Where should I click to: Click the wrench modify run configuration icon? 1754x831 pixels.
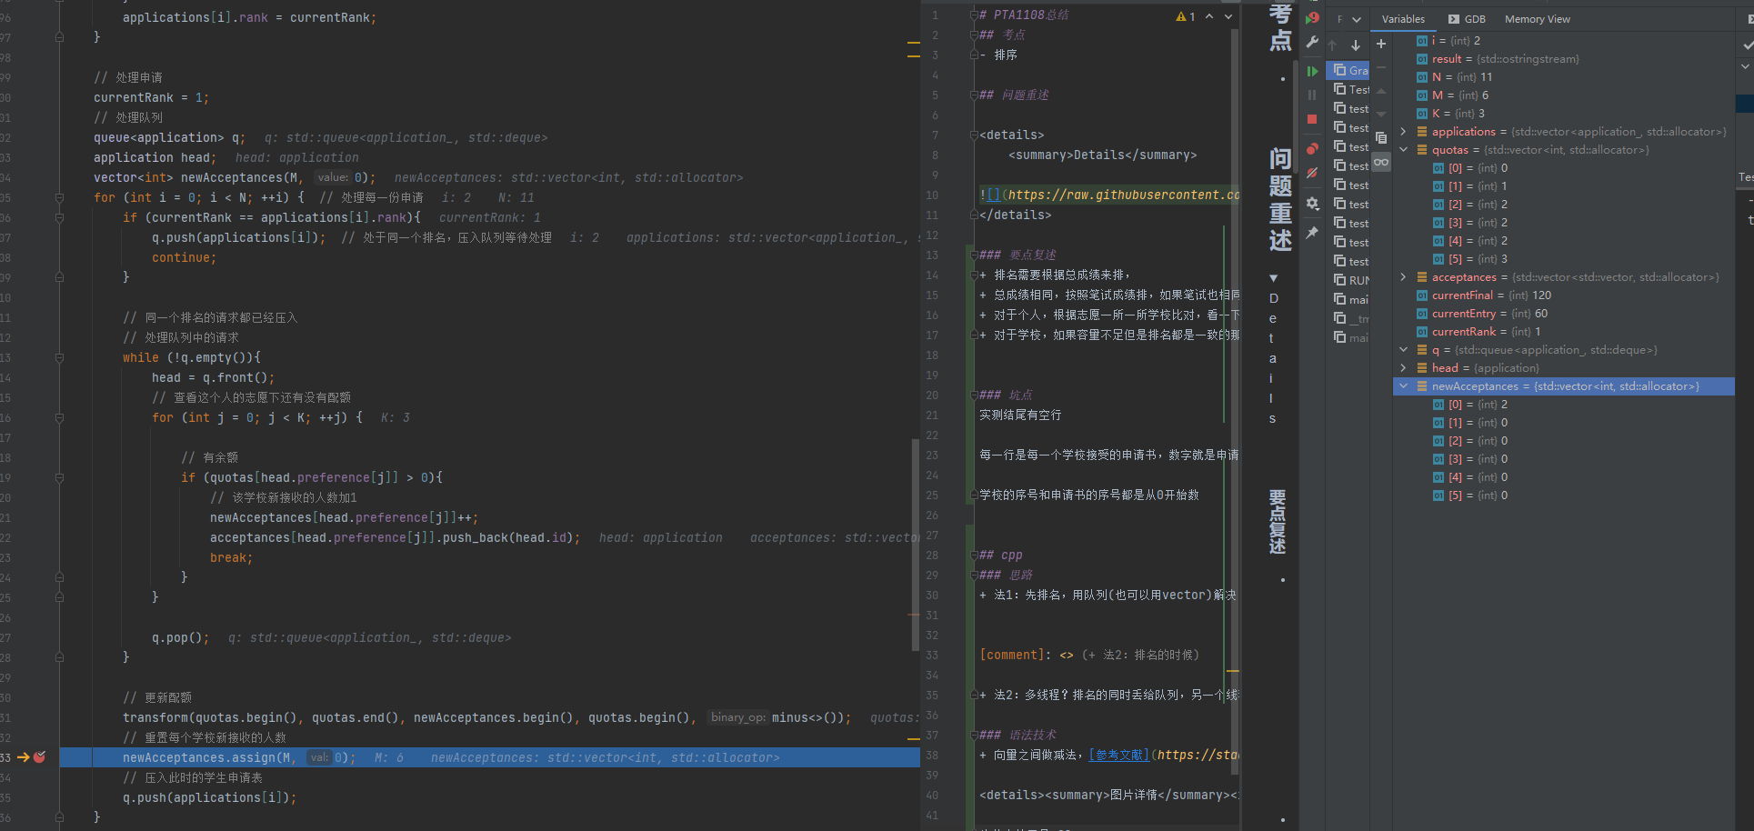pyautogui.click(x=1312, y=42)
